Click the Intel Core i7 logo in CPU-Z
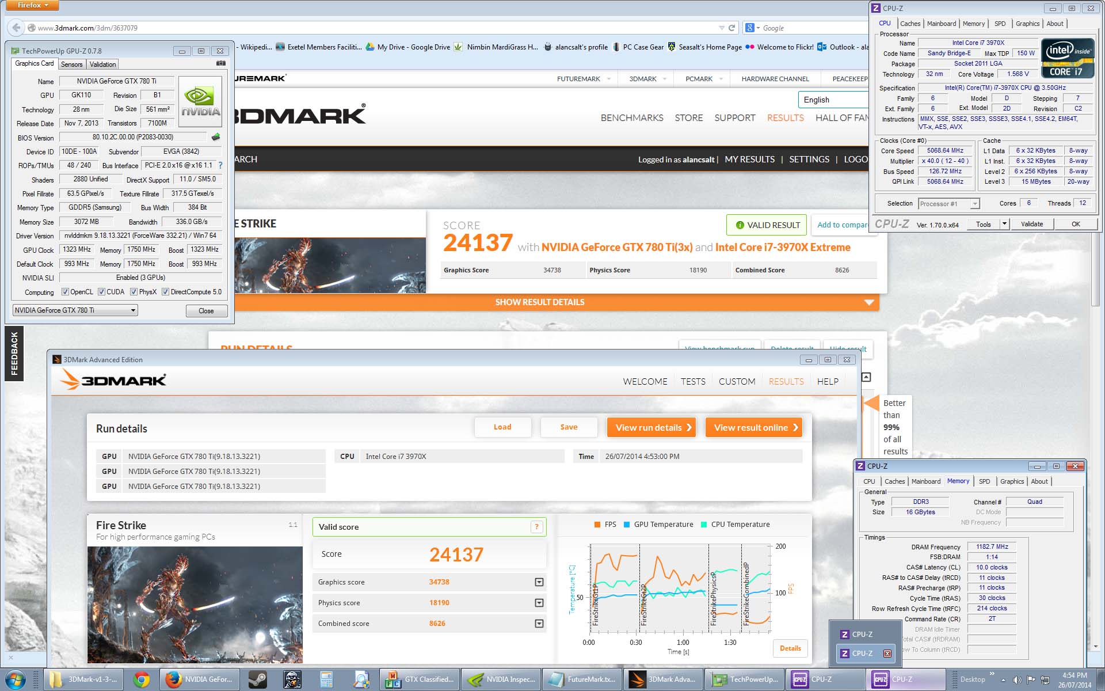This screenshot has width=1105, height=691. 1067,58
